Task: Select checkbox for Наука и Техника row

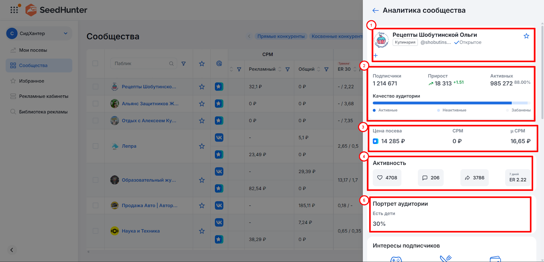Action: (x=95, y=231)
